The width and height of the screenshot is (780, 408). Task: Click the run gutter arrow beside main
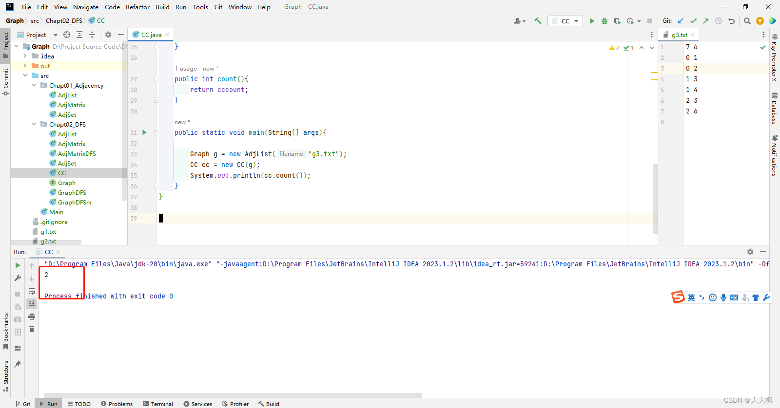[144, 132]
